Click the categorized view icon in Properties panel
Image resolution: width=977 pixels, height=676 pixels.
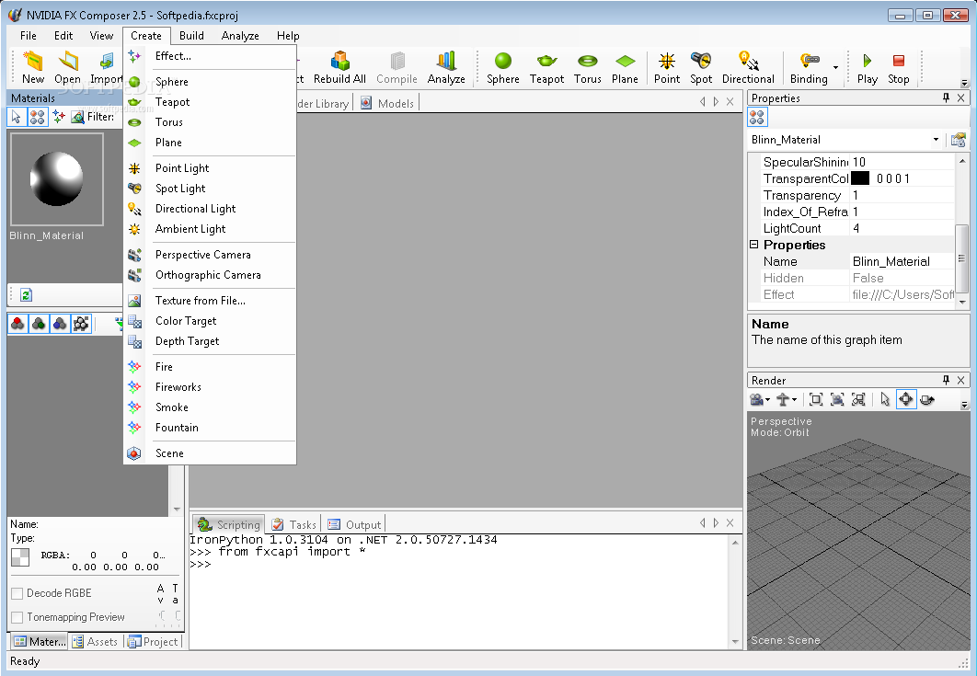(x=757, y=117)
